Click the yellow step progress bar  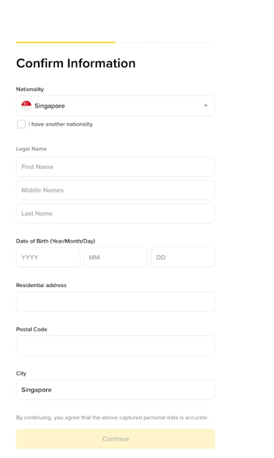pos(66,42)
